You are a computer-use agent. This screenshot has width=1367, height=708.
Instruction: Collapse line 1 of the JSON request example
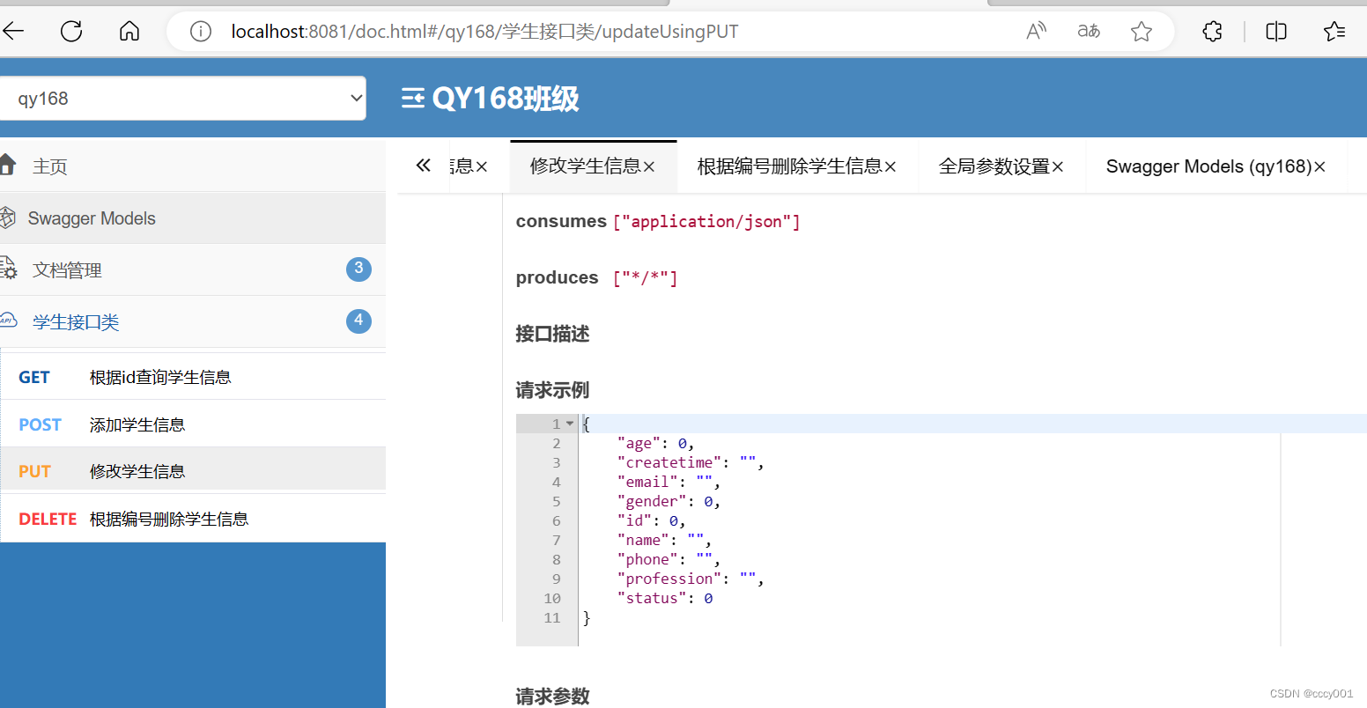coord(570,423)
